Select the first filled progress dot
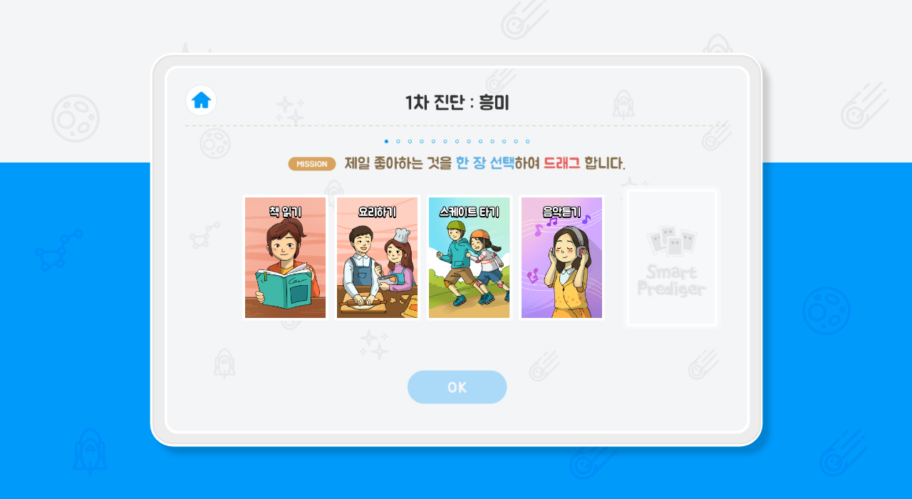912x499 pixels. (x=386, y=141)
